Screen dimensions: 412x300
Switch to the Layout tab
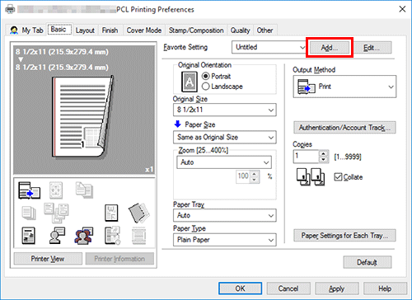point(85,30)
